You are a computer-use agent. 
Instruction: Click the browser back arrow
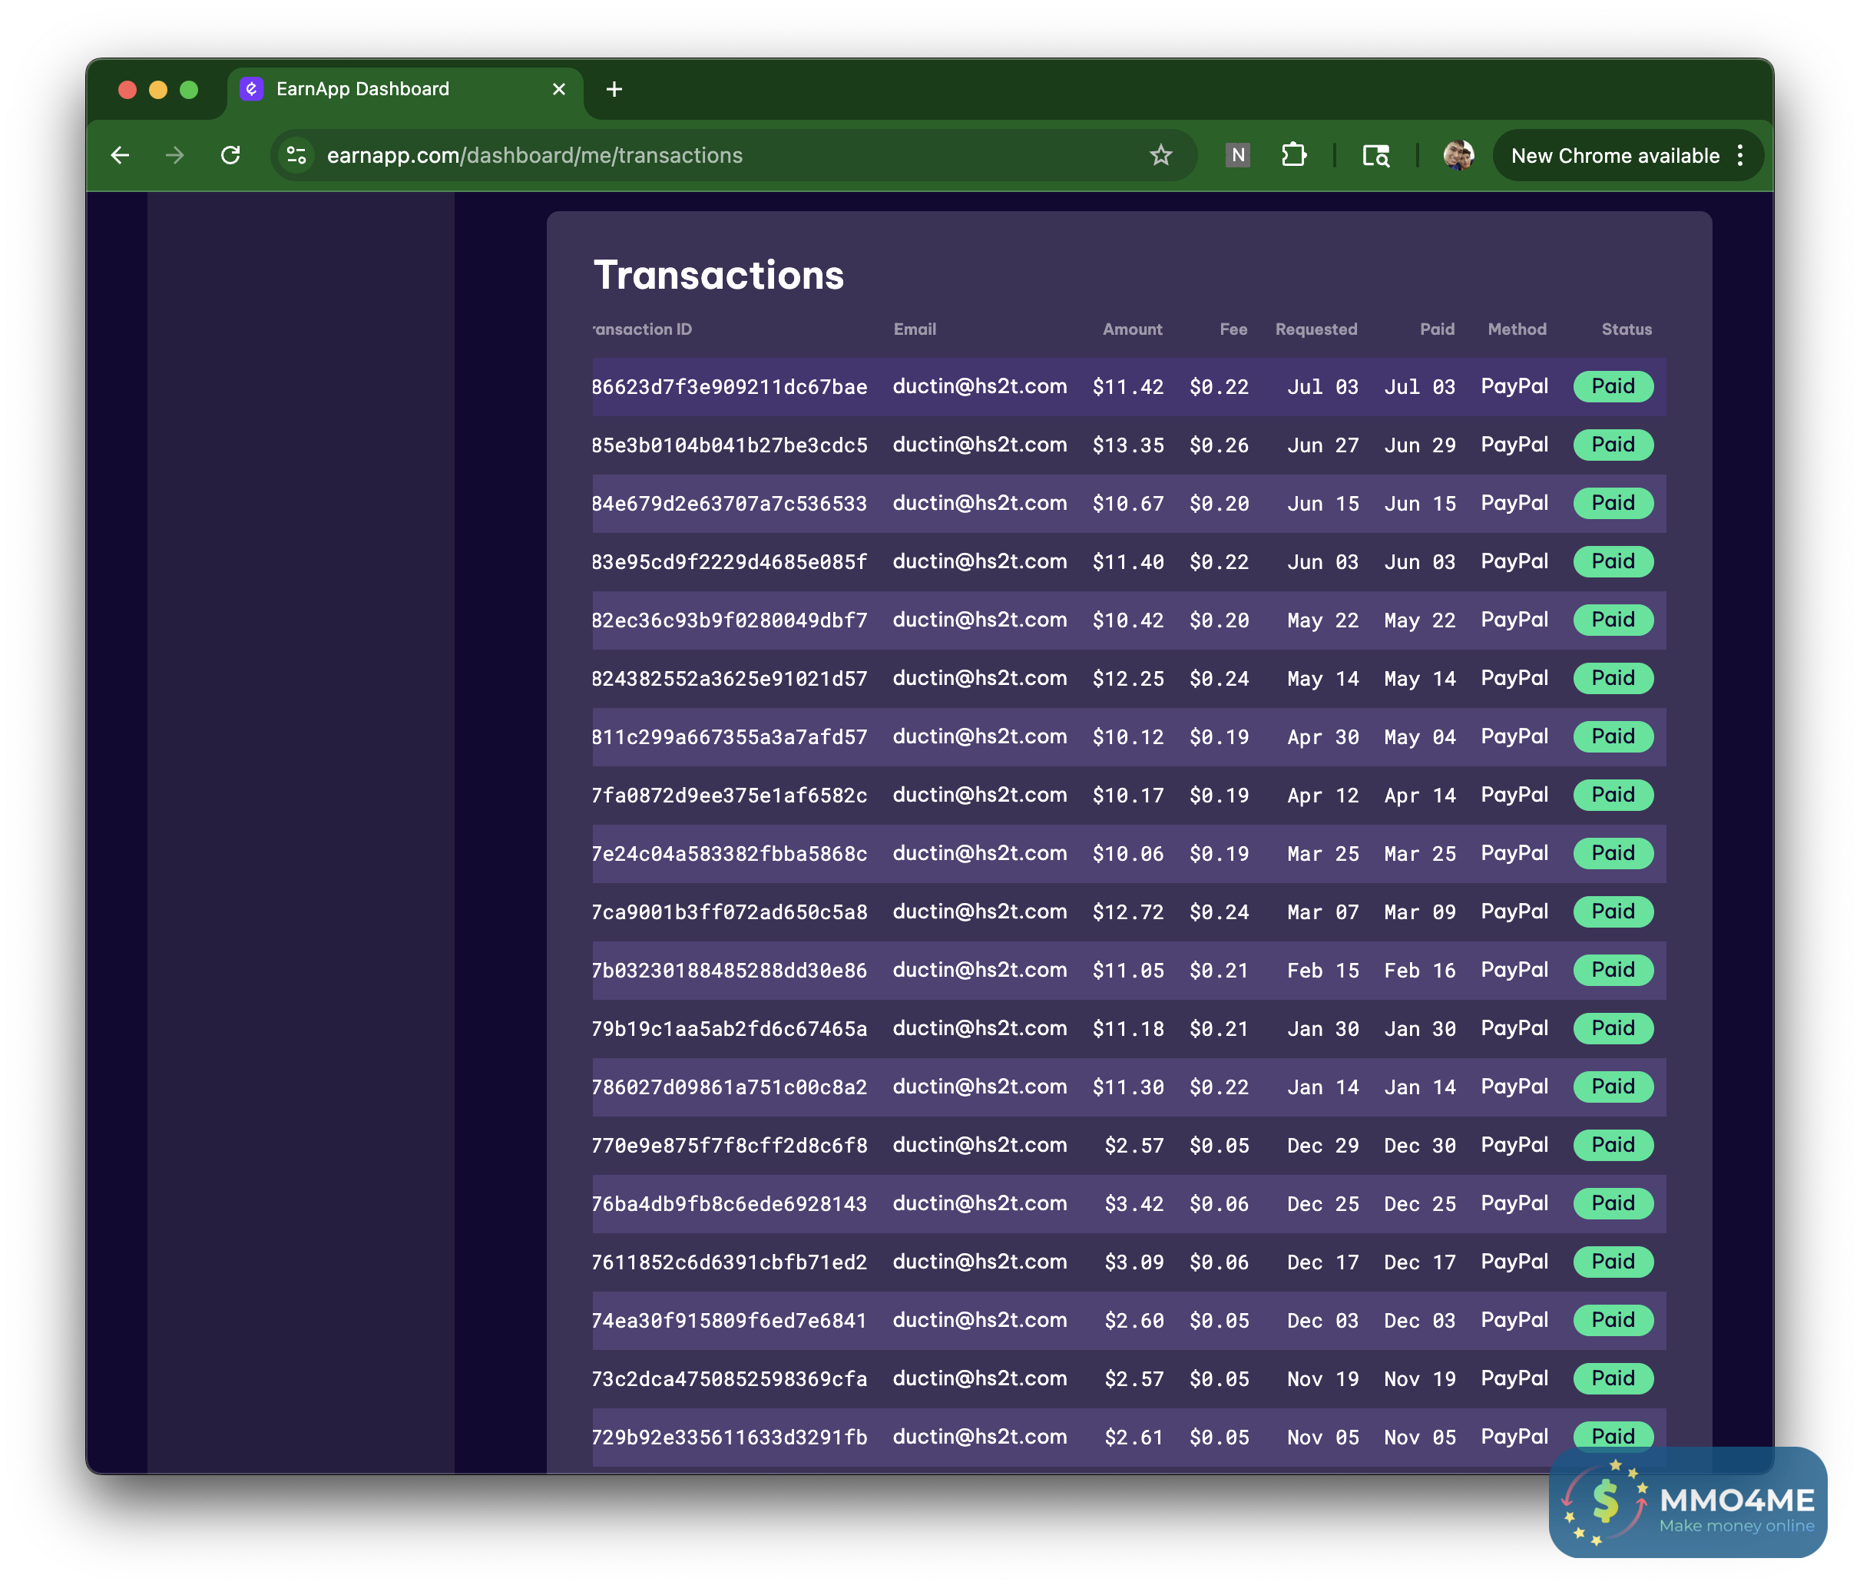click(121, 155)
